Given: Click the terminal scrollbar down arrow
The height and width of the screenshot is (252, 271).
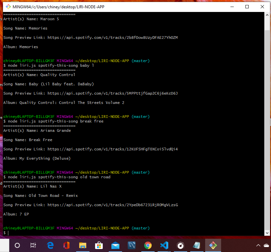Looking at the screenshot, I should pyautogui.click(x=267, y=233).
